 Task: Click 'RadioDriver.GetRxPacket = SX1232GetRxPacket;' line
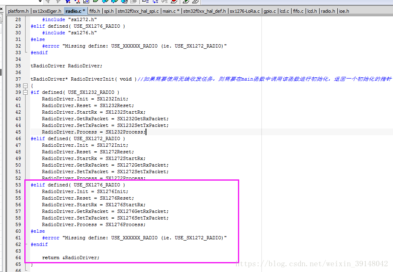(105, 119)
